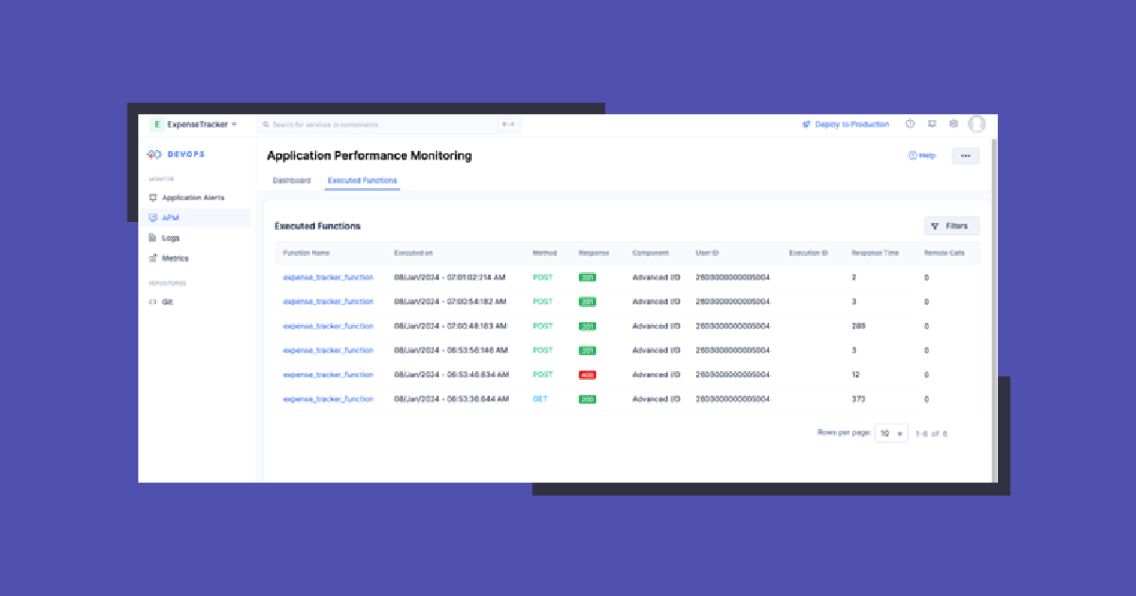Open expense_tracker_function executed at 06:53:56:146 AM
Image resolution: width=1136 pixels, height=596 pixels.
(x=328, y=350)
